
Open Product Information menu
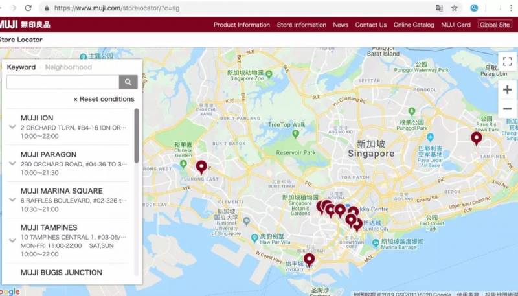pyautogui.click(x=242, y=25)
